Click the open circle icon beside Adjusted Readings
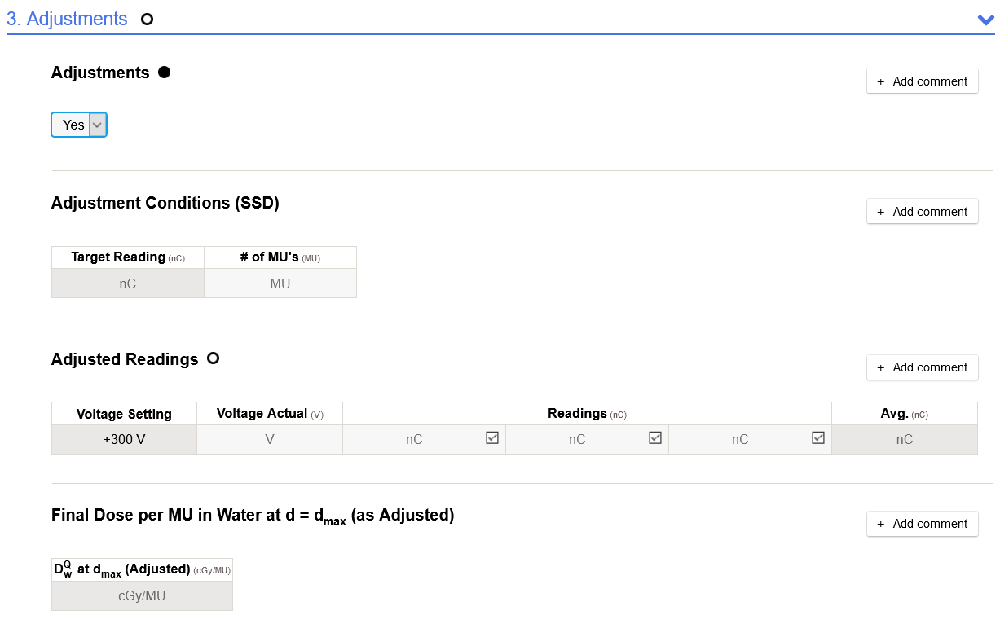Image resolution: width=1000 pixels, height=624 pixels. (x=213, y=358)
